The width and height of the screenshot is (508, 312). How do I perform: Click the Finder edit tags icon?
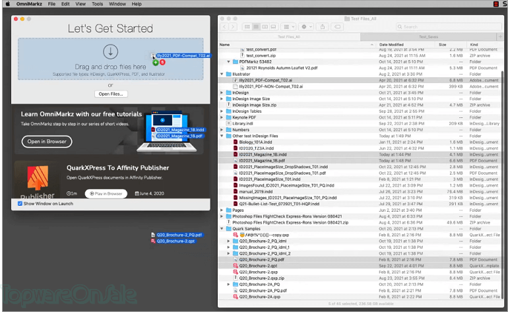pyautogui.click(x=337, y=27)
